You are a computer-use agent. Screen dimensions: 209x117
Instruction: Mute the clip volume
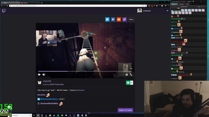tap(44, 74)
